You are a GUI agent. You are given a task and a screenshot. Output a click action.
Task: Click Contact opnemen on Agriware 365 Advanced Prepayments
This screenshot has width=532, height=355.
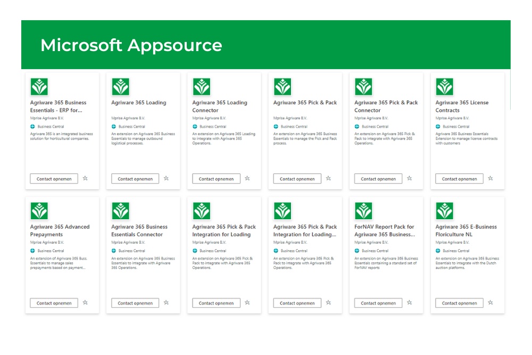click(53, 302)
